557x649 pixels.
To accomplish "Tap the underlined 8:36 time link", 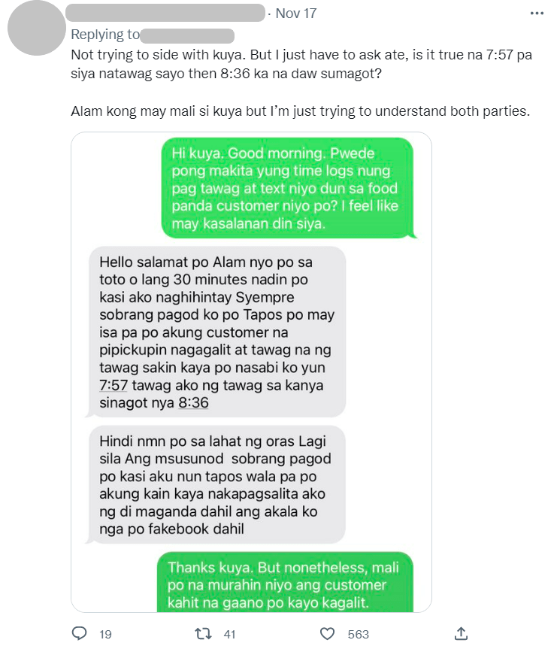I will point(193,403).
